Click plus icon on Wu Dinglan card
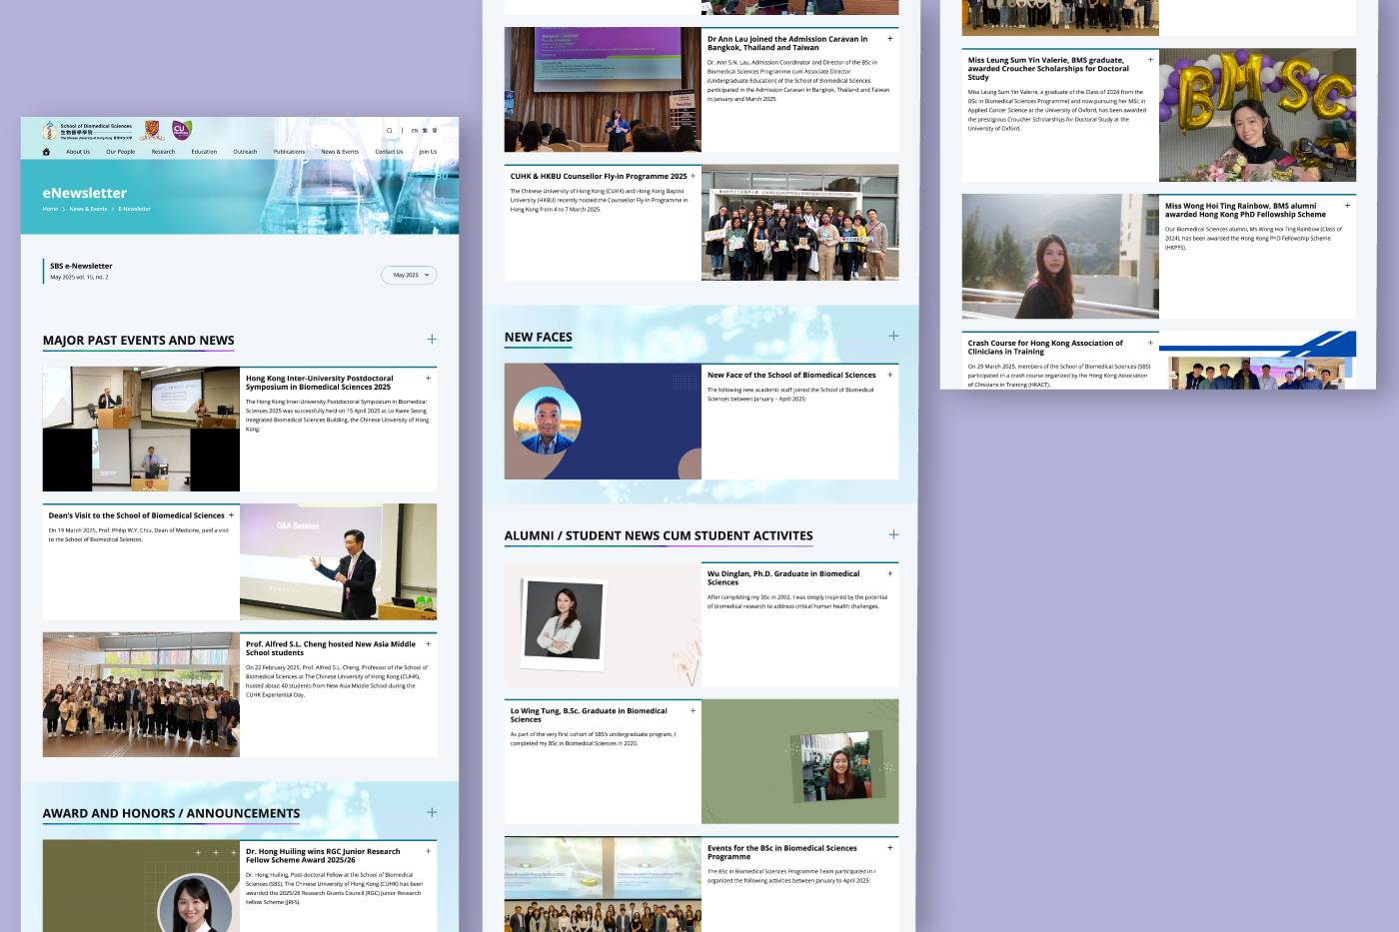Screen dimensions: 1399x932 click(890, 573)
